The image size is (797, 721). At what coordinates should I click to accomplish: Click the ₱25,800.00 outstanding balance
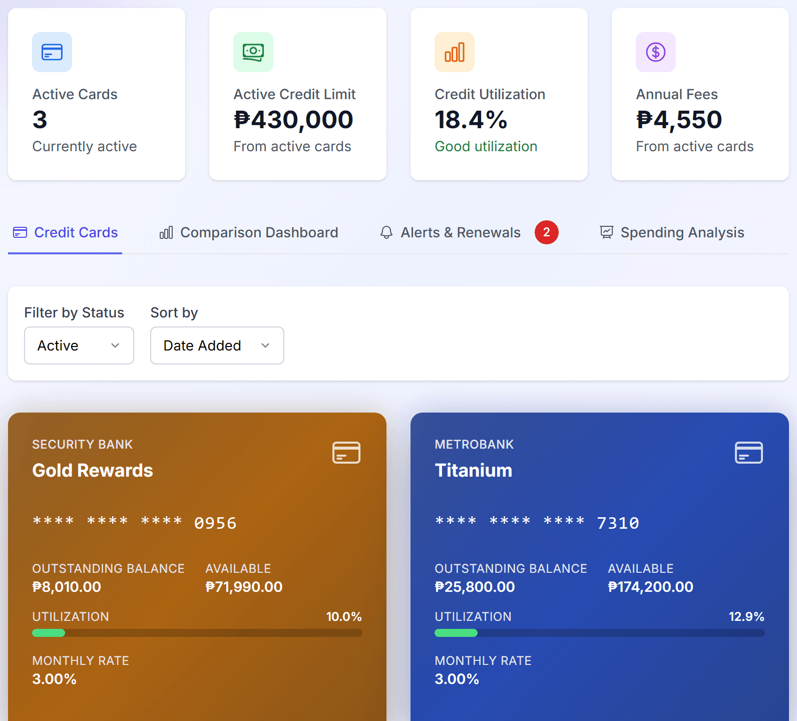(475, 587)
